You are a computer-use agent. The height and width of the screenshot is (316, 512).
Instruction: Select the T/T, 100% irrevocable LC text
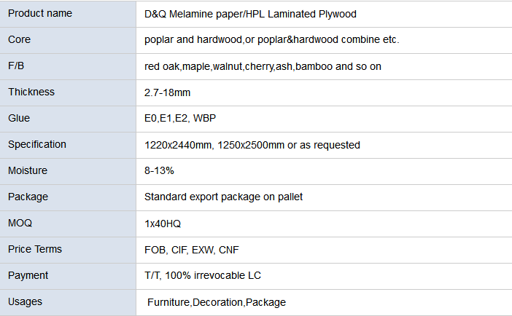click(x=203, y=275)
